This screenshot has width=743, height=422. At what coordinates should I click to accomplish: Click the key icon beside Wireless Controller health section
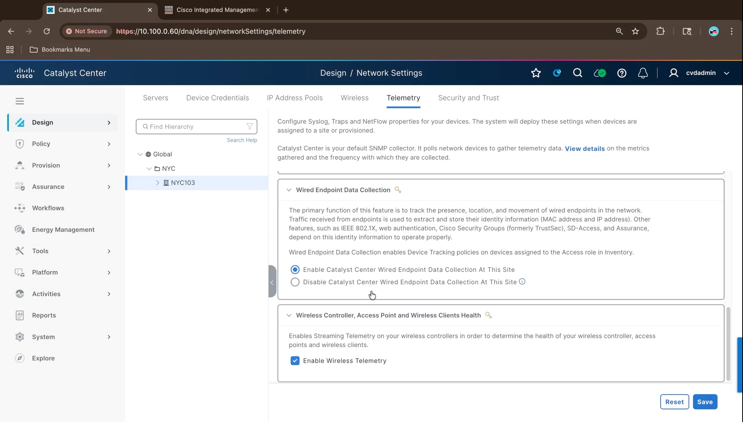(488, 315)
